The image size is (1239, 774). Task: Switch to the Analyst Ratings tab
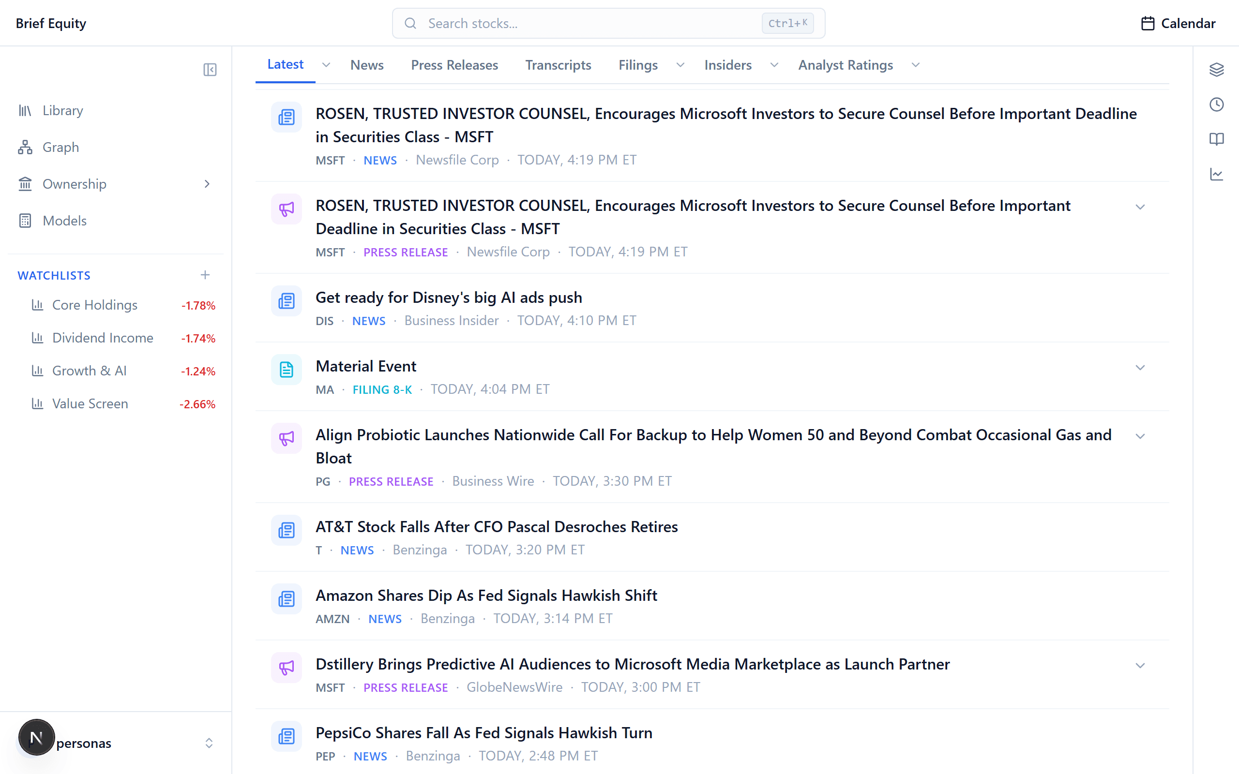coord(846,65)
